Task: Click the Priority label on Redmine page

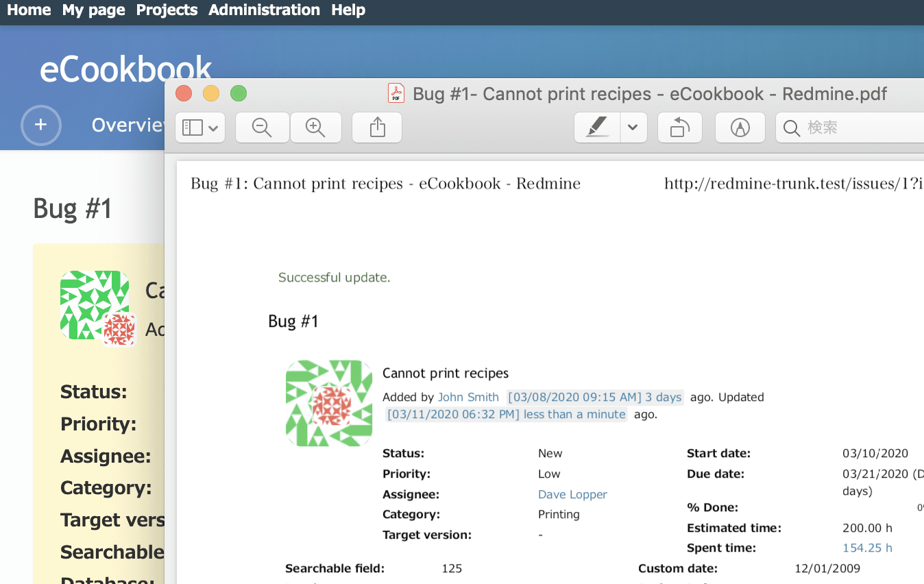Action: point(99,424)
